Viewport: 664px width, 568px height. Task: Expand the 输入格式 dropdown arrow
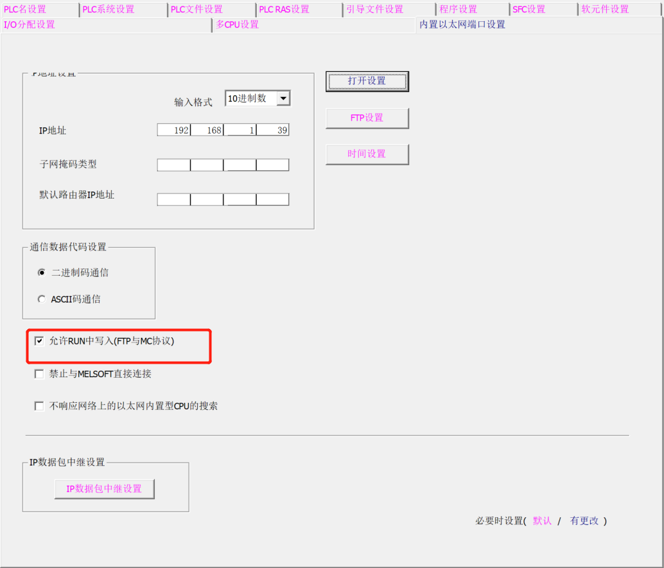click(283, 98)
